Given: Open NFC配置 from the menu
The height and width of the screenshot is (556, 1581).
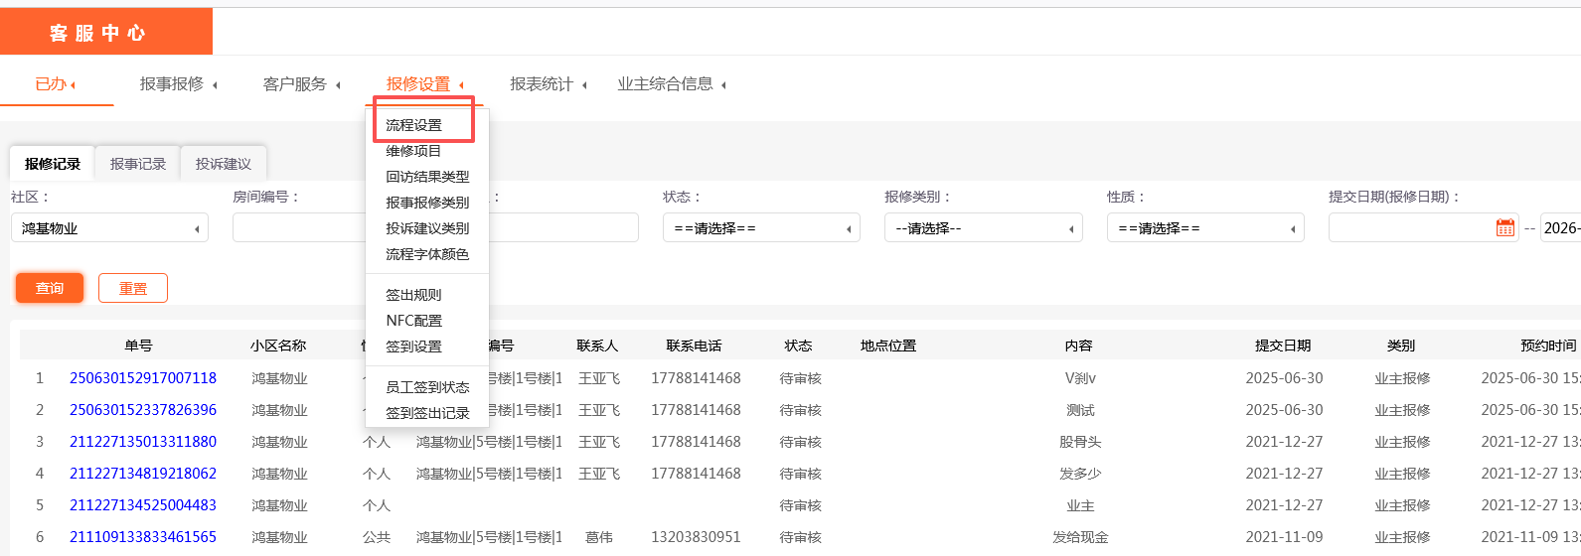Looking at the screenshot, I should point(413,321).
